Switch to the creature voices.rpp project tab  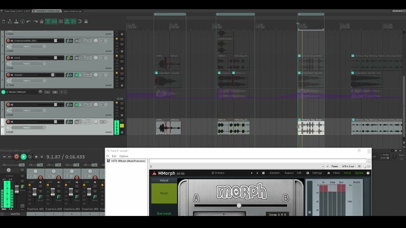[x=47, y=11]
